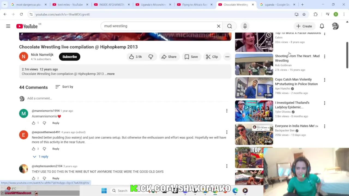
Task: Like the video with thumbs up
Action: (x=136, y=57)
